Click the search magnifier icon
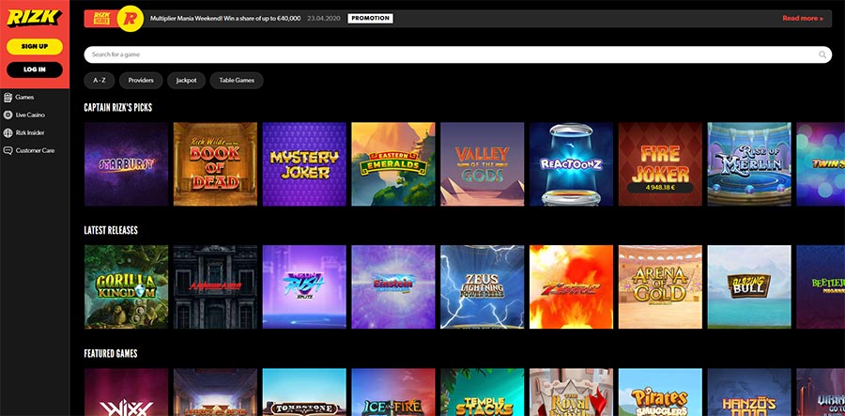Screen dimensions: 845x416 click(822, 54)
